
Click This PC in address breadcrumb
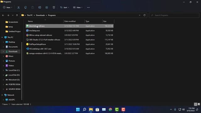[30, 15]
